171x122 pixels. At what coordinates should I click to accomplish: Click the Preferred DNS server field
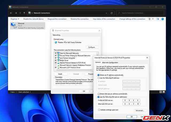(131, 100)
